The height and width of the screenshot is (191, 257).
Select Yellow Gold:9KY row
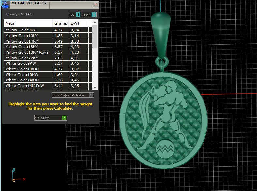(x=48, y=30)
